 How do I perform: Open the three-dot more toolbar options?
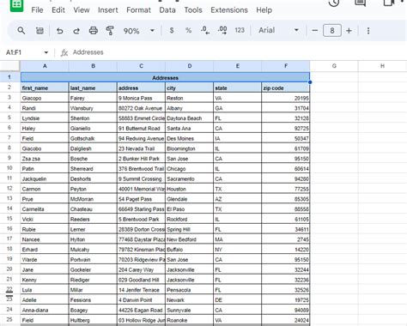368,30
